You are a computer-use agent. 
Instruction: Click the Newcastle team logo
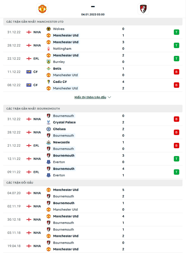[48, 142]
